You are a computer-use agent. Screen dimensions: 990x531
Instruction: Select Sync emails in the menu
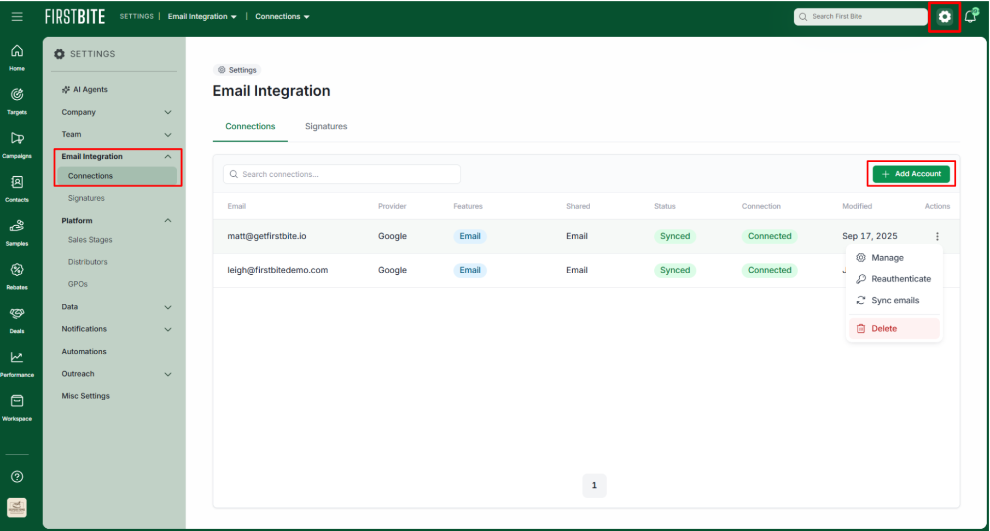(894, 301)
